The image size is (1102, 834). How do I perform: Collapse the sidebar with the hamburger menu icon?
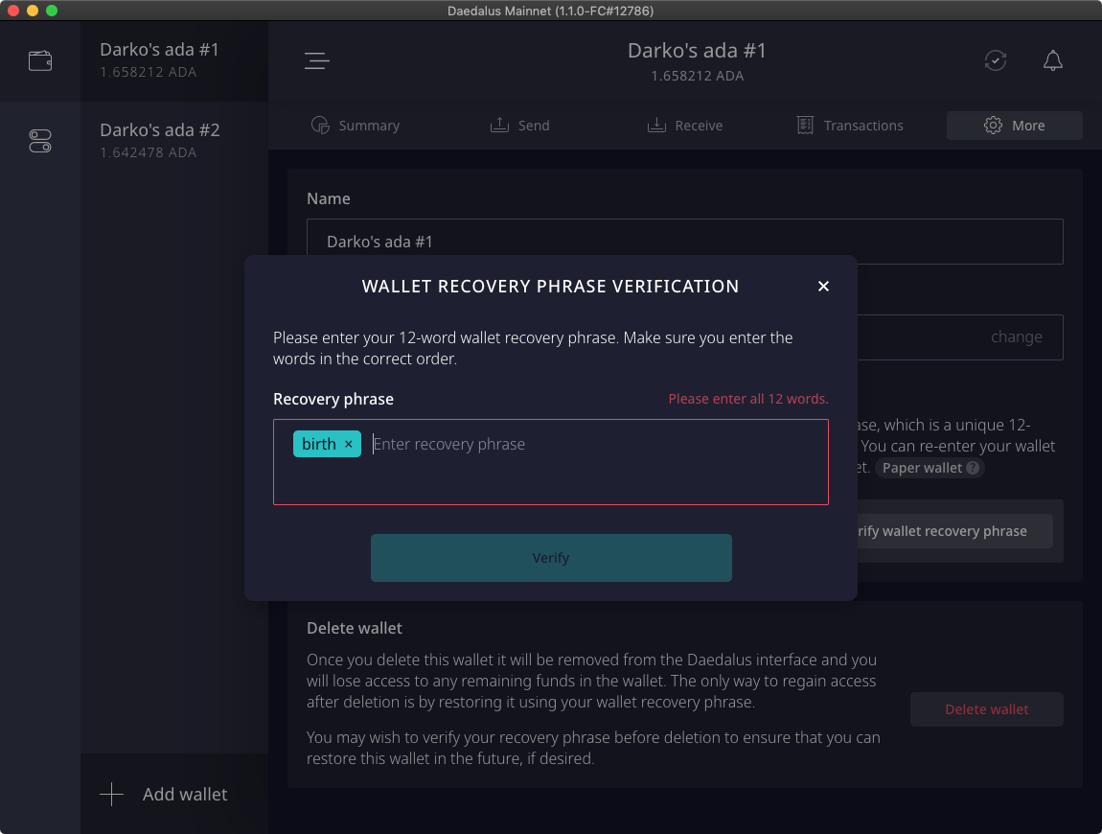click(x=317, y=61)
